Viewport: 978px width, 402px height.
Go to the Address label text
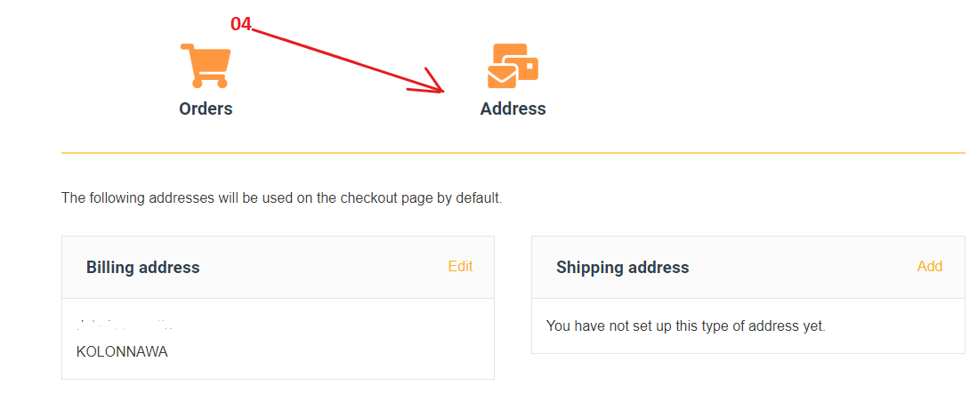coord(513,109)
